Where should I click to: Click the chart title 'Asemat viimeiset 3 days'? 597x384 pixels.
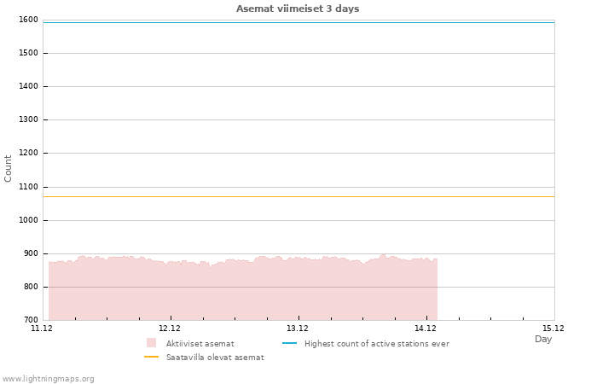298,9
